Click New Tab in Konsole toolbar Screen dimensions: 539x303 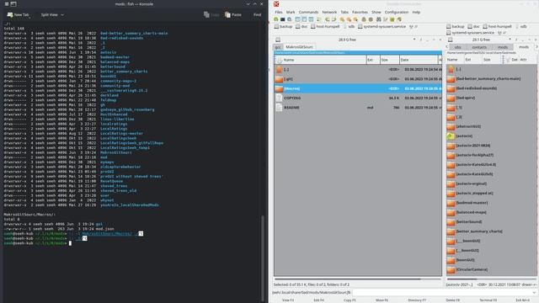(19, 15)
